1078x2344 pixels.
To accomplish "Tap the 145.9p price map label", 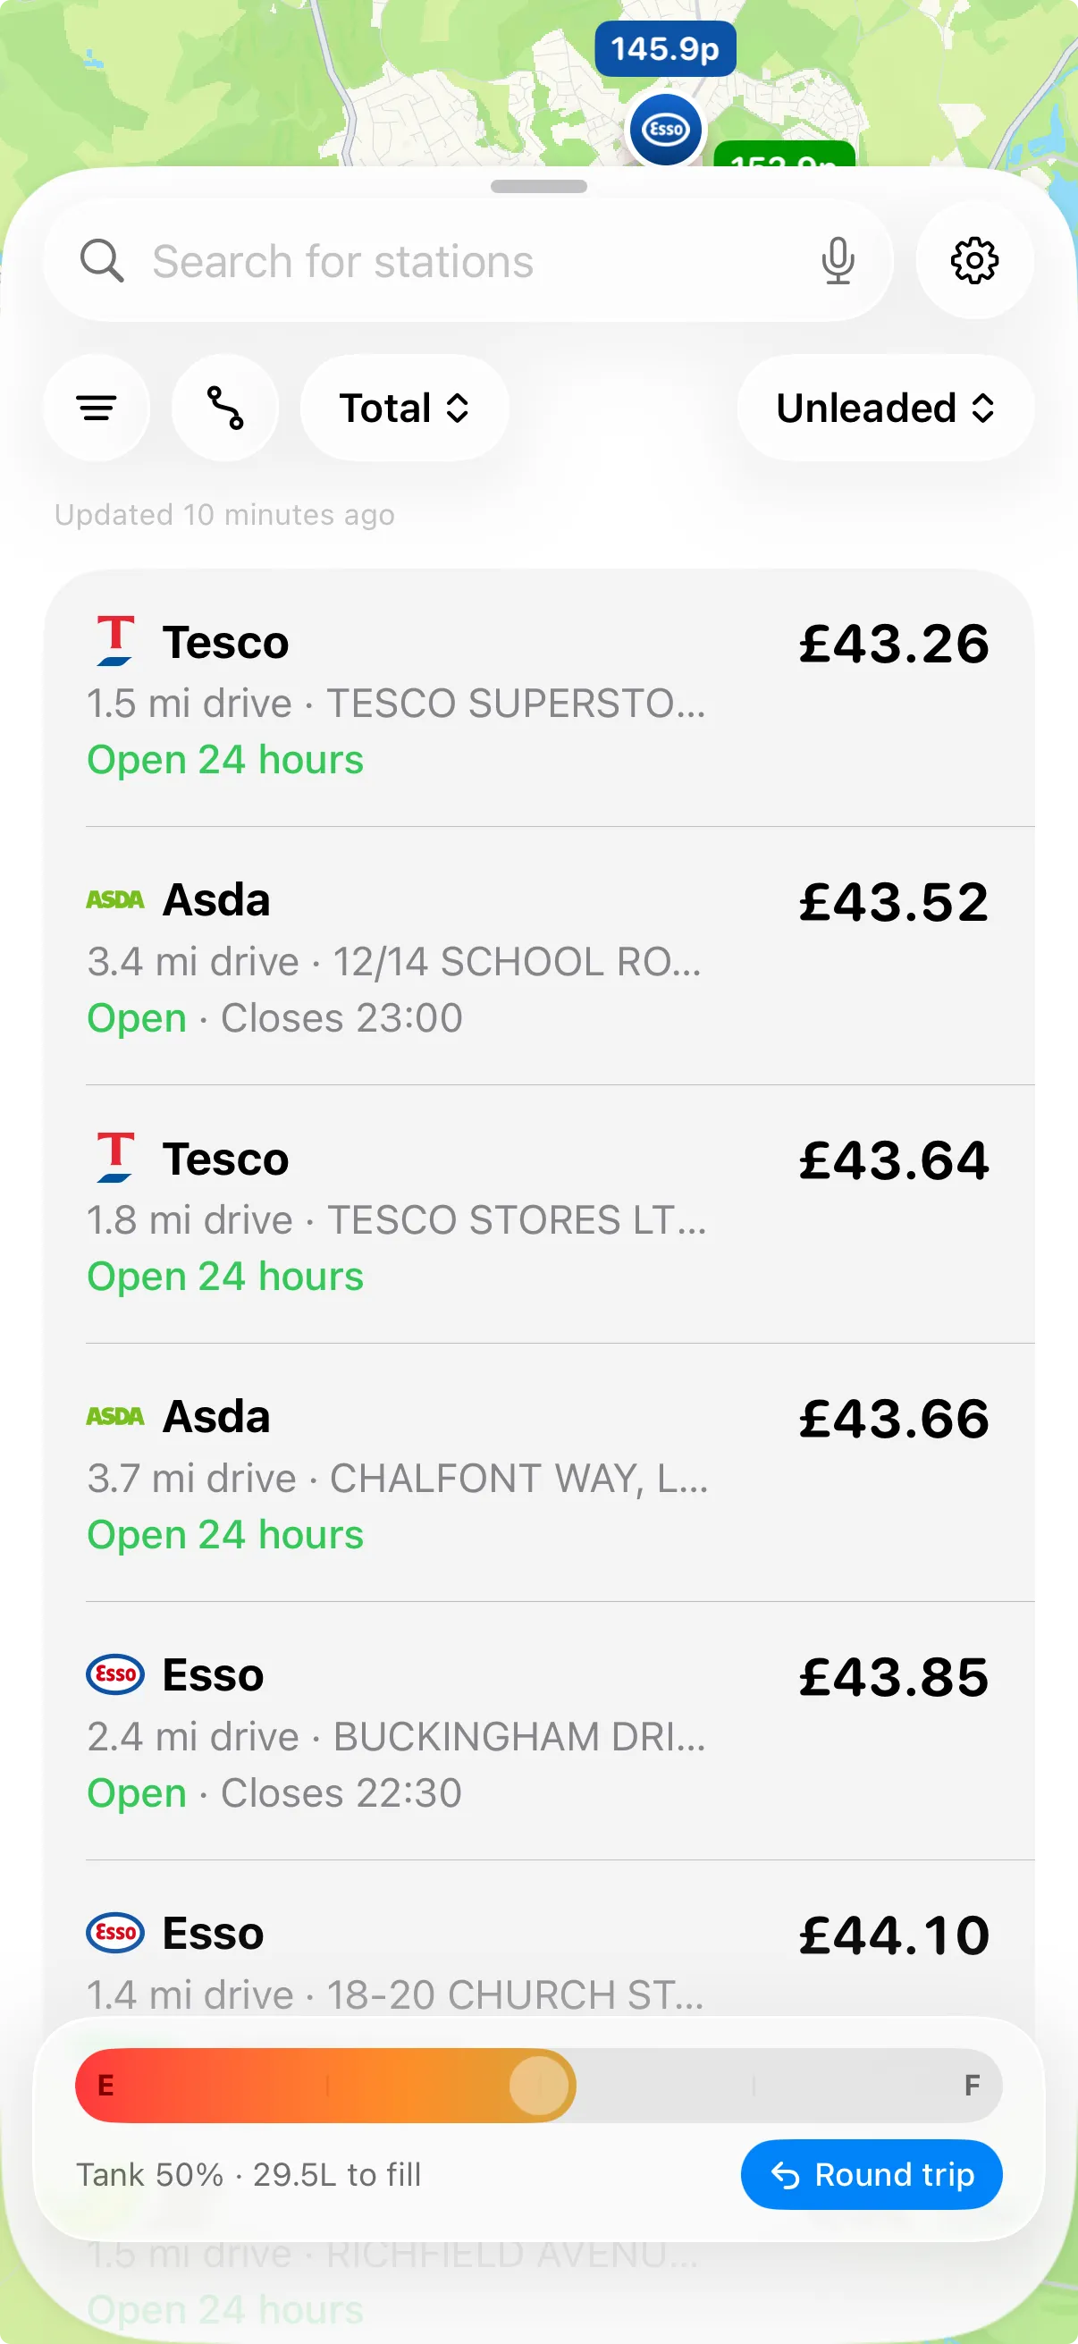I will (x=665, y=49).
